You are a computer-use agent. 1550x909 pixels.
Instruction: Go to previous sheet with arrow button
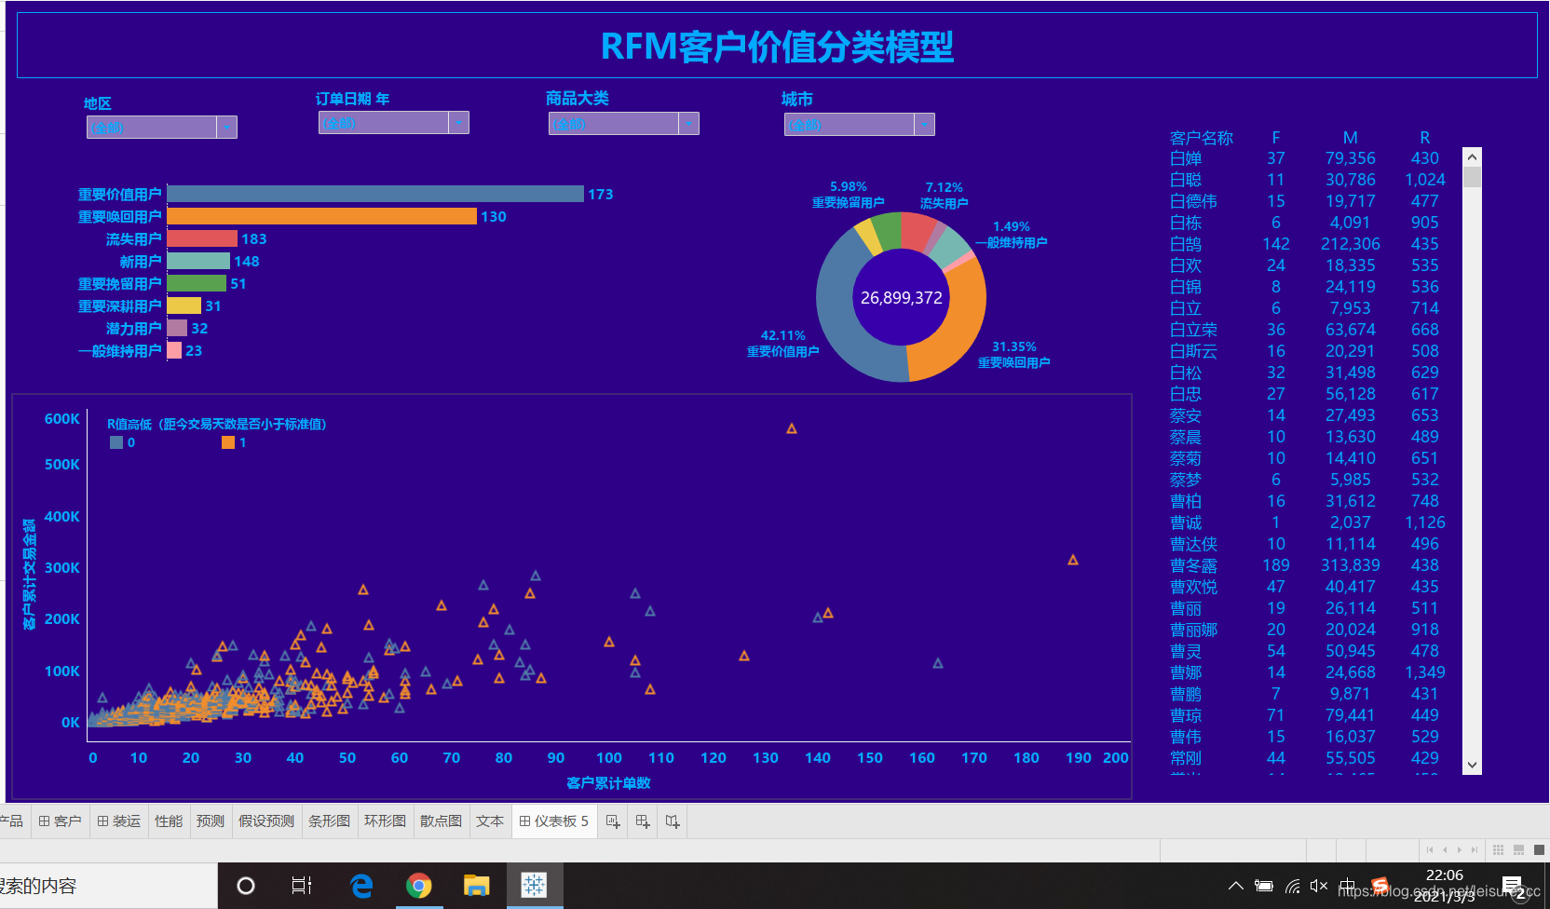(x=1445, y=850)
